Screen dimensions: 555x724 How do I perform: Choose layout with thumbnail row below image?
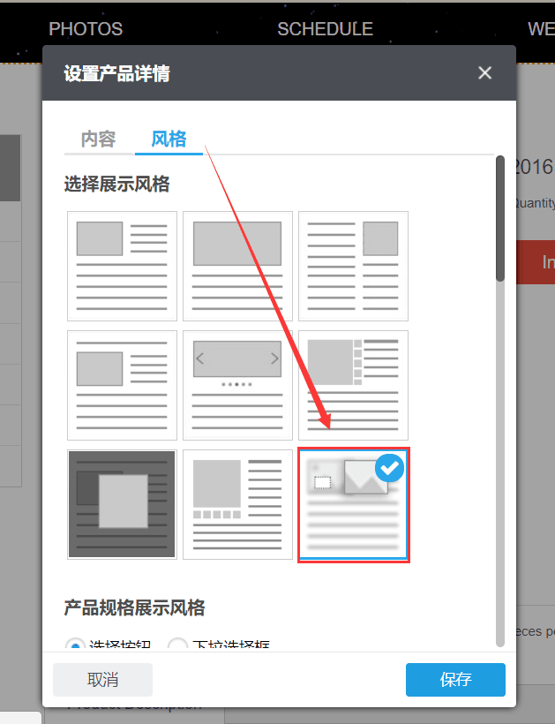click(237, 504)
